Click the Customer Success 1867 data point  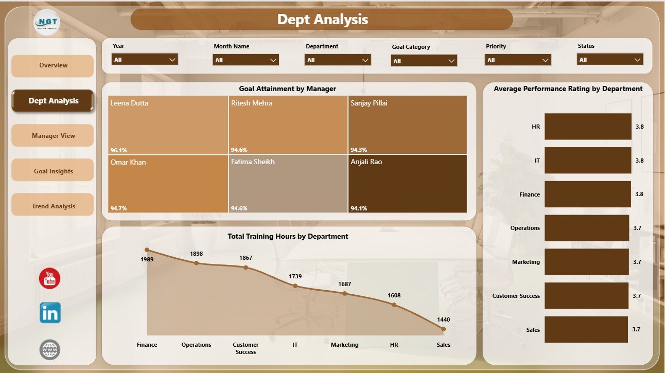(246, 268)
